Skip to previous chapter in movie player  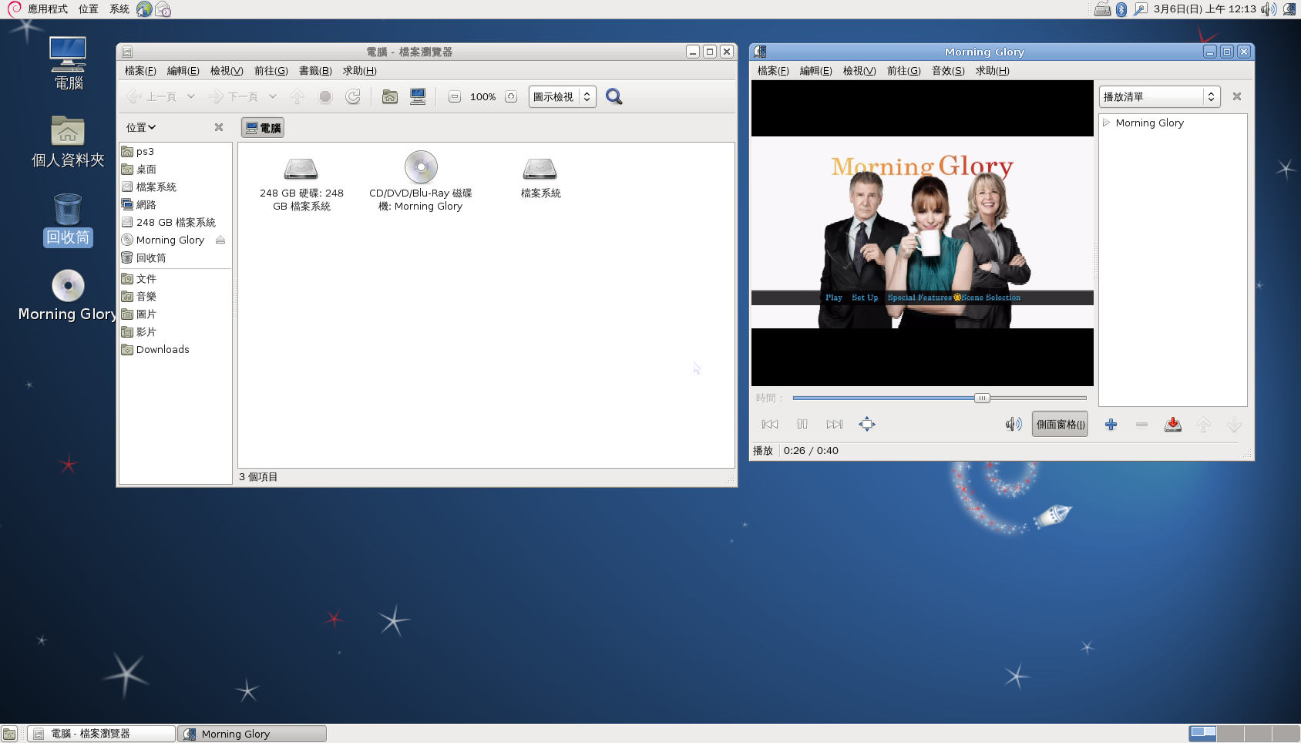coord(770,424)
